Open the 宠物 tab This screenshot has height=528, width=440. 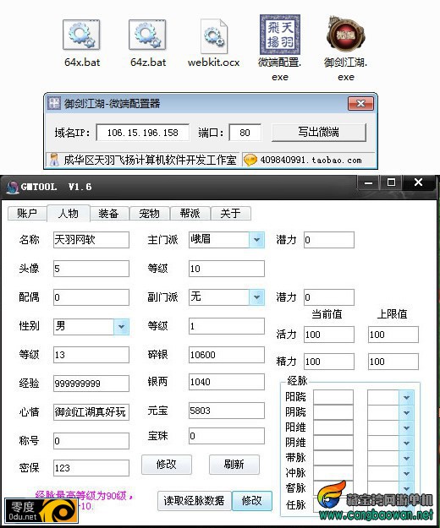(x=150, y=213)
